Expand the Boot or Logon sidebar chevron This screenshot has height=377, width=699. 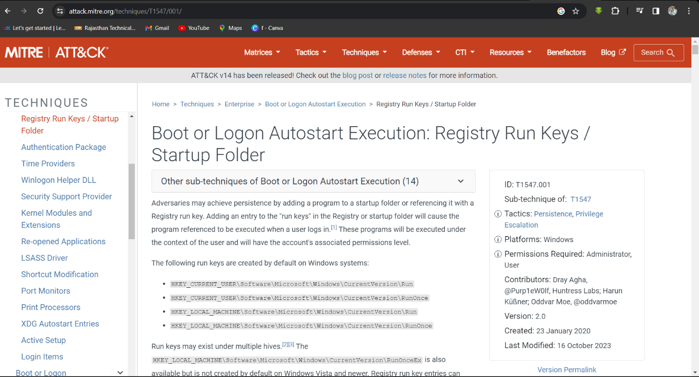pos(120,372)
